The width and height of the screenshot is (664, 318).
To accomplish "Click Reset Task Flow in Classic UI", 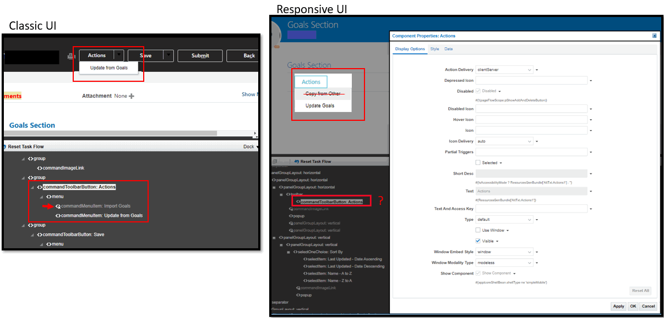I will (x=26, y=147).
